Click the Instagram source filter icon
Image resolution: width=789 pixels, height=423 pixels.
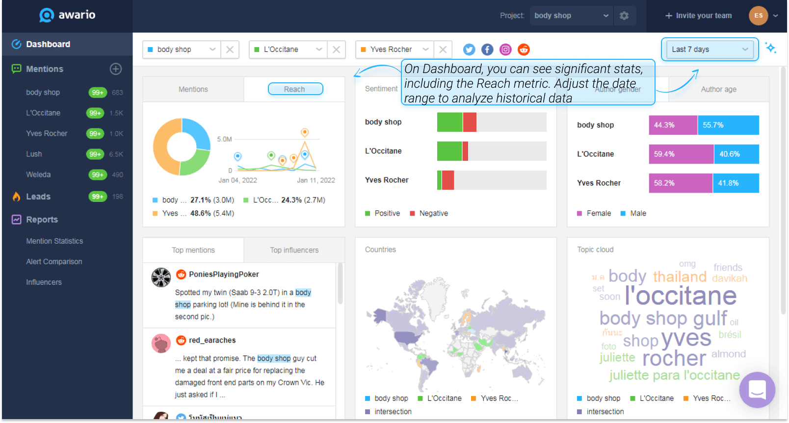505,50
